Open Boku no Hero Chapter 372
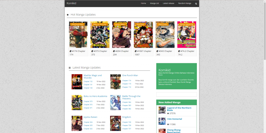The width and height of the screenshot is (266, 133). (x=88, y=105)
